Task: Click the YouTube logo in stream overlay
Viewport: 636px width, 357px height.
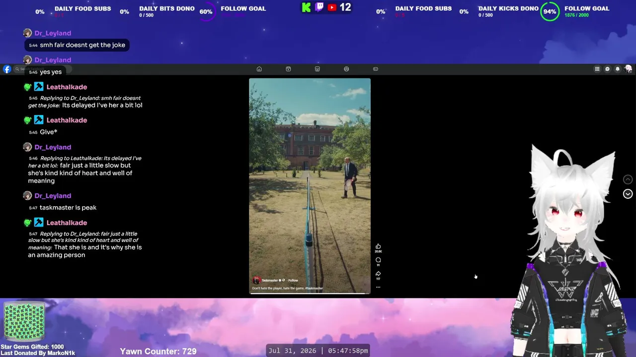Action: point(332,7)
